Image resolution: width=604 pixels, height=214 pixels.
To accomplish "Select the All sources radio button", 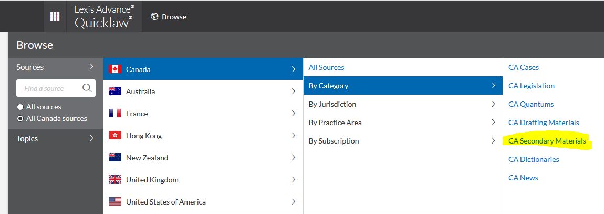I will coord(20,107).
